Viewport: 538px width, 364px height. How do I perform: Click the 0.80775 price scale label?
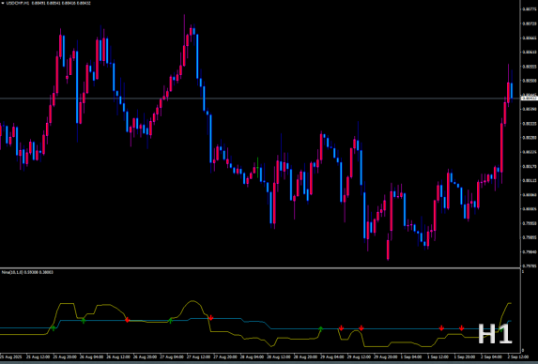tap(530, 9)
